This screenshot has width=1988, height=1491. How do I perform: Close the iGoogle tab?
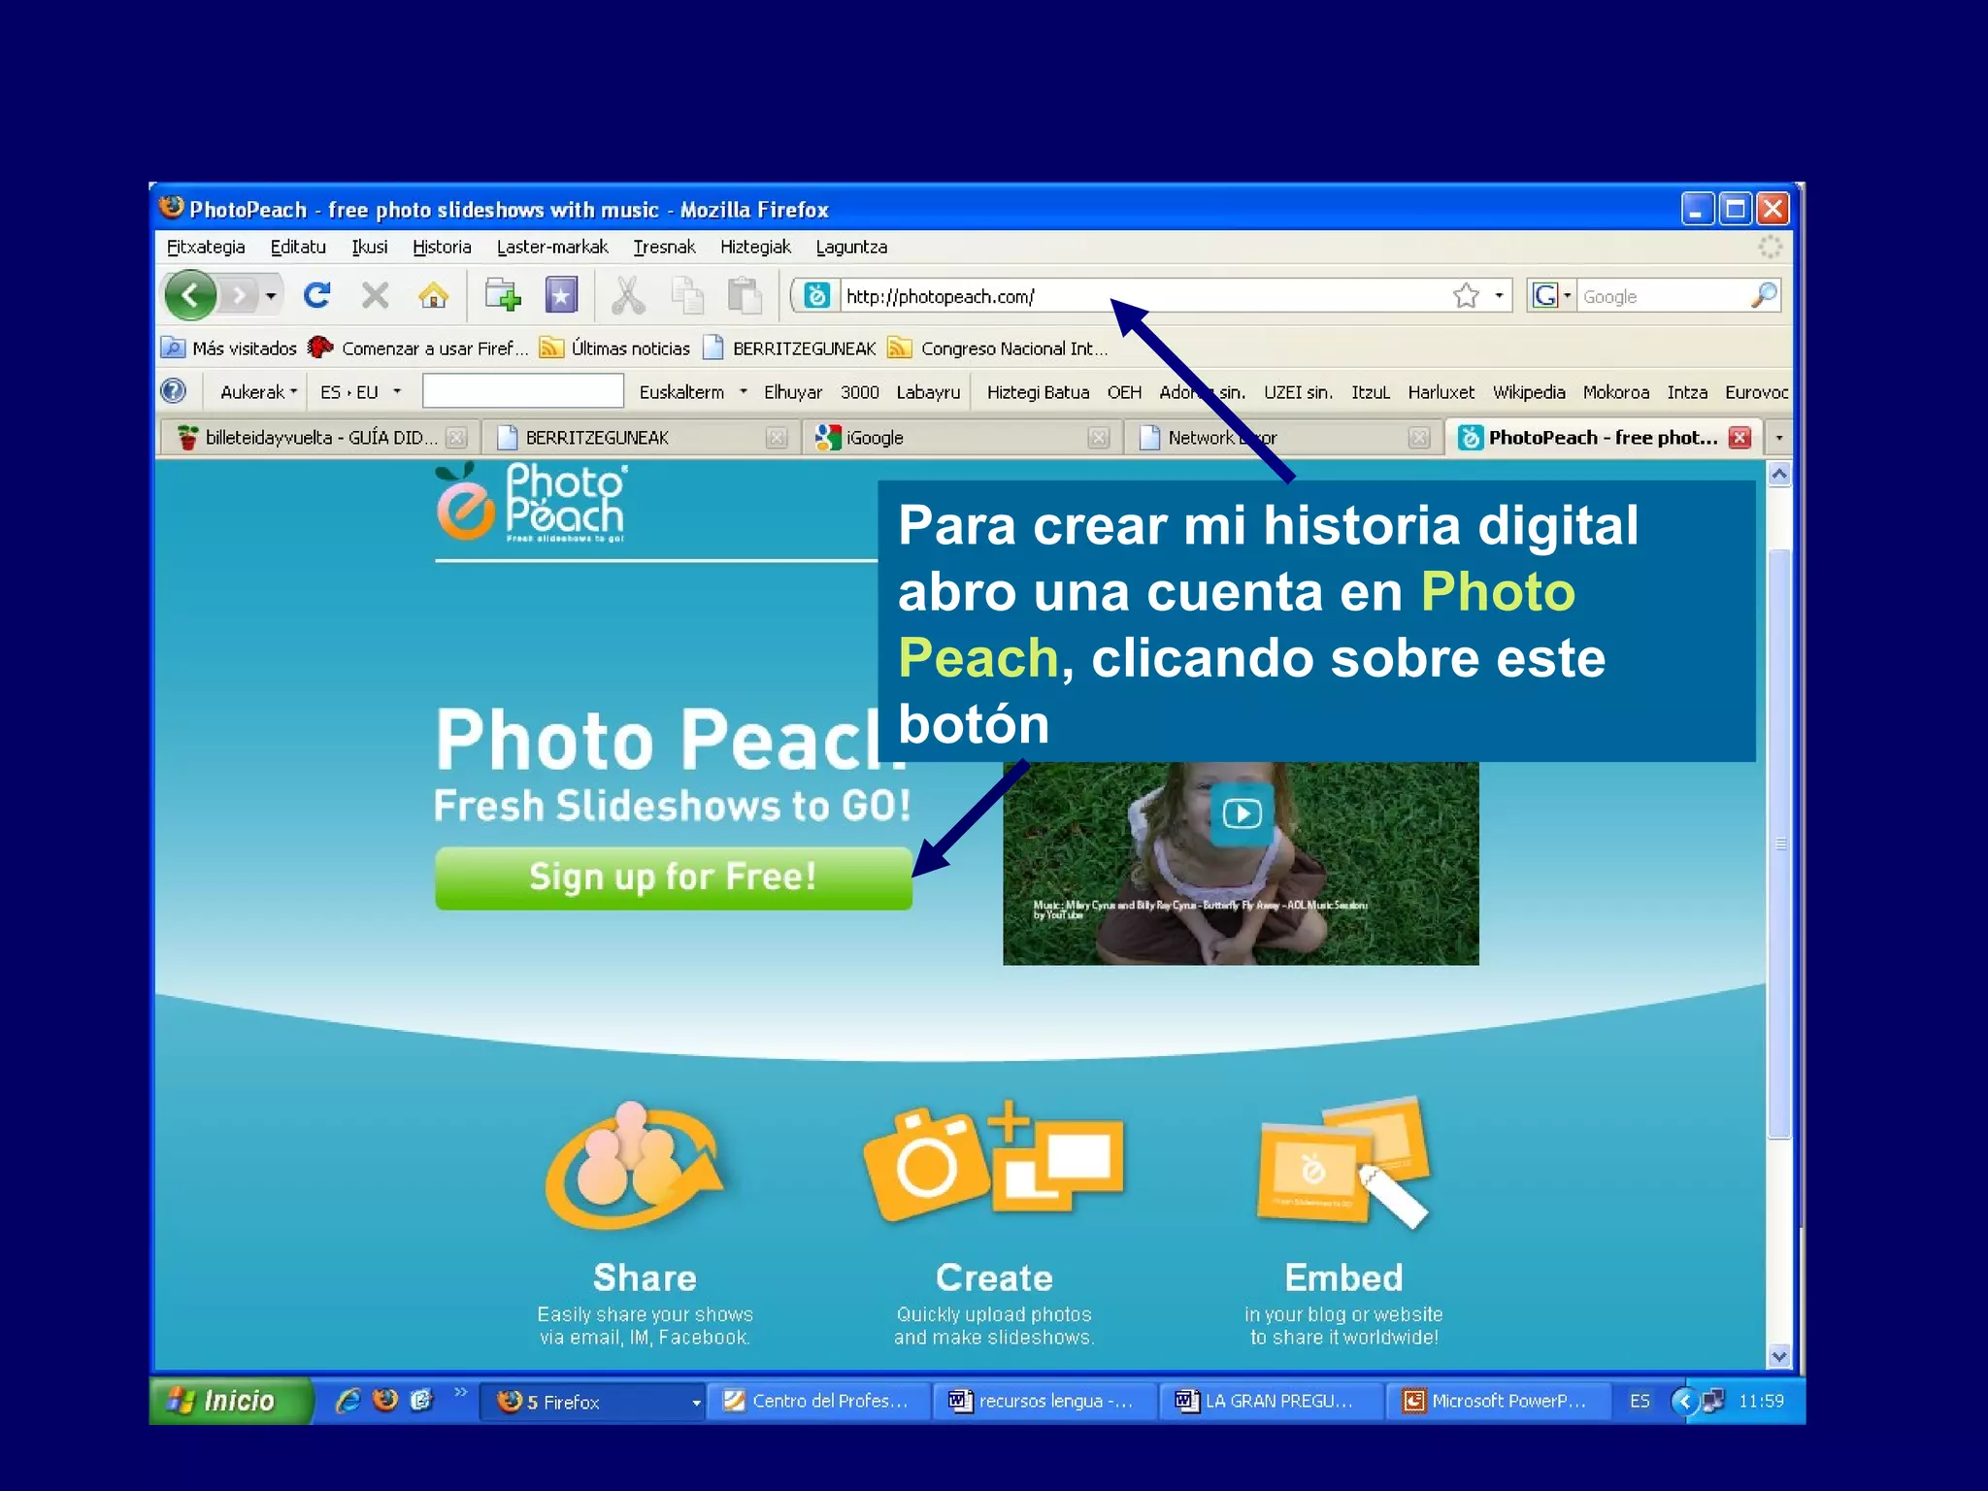(1098, 438)
